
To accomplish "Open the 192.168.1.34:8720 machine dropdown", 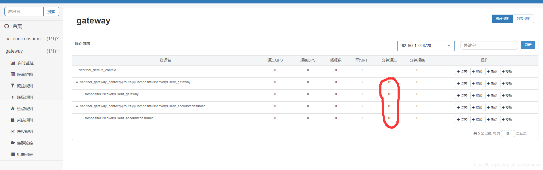I will pyautogui.click(x=426, y=46).
